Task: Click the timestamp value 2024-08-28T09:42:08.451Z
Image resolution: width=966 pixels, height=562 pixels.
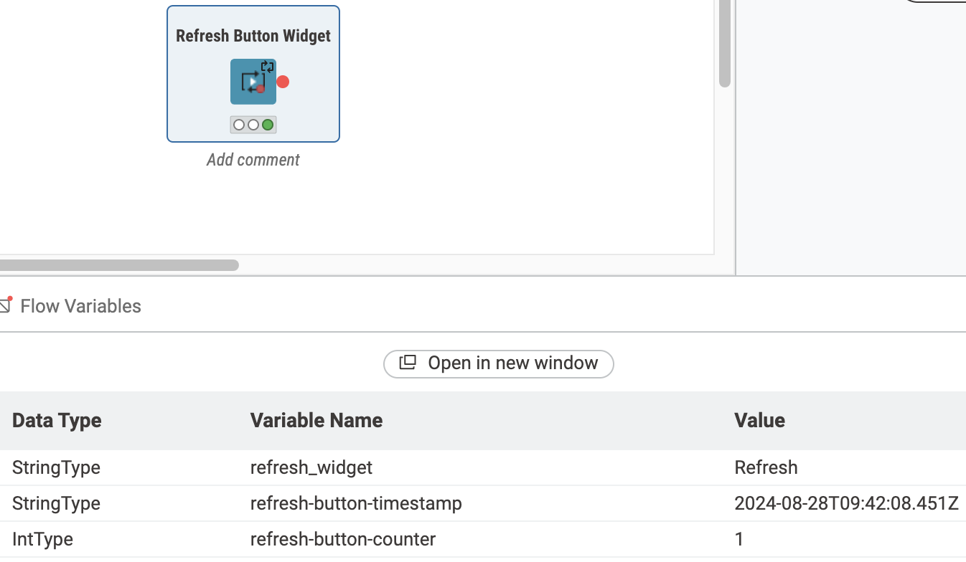Action: [846, 503]
